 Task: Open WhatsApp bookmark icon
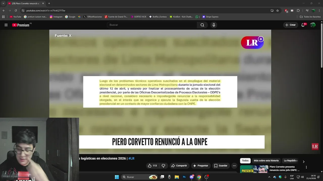197,17
